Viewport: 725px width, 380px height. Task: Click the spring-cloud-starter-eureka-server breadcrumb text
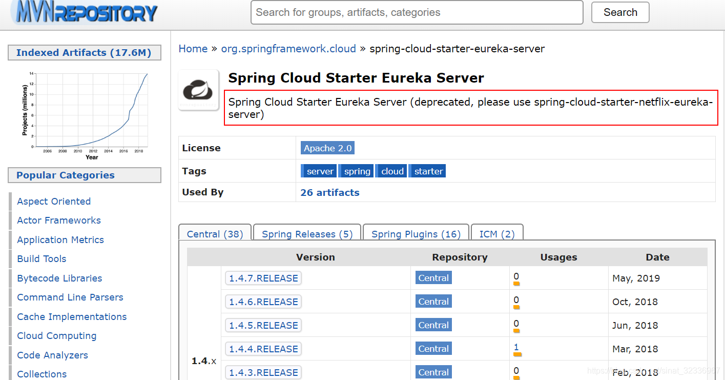click(x=457, y=49)
